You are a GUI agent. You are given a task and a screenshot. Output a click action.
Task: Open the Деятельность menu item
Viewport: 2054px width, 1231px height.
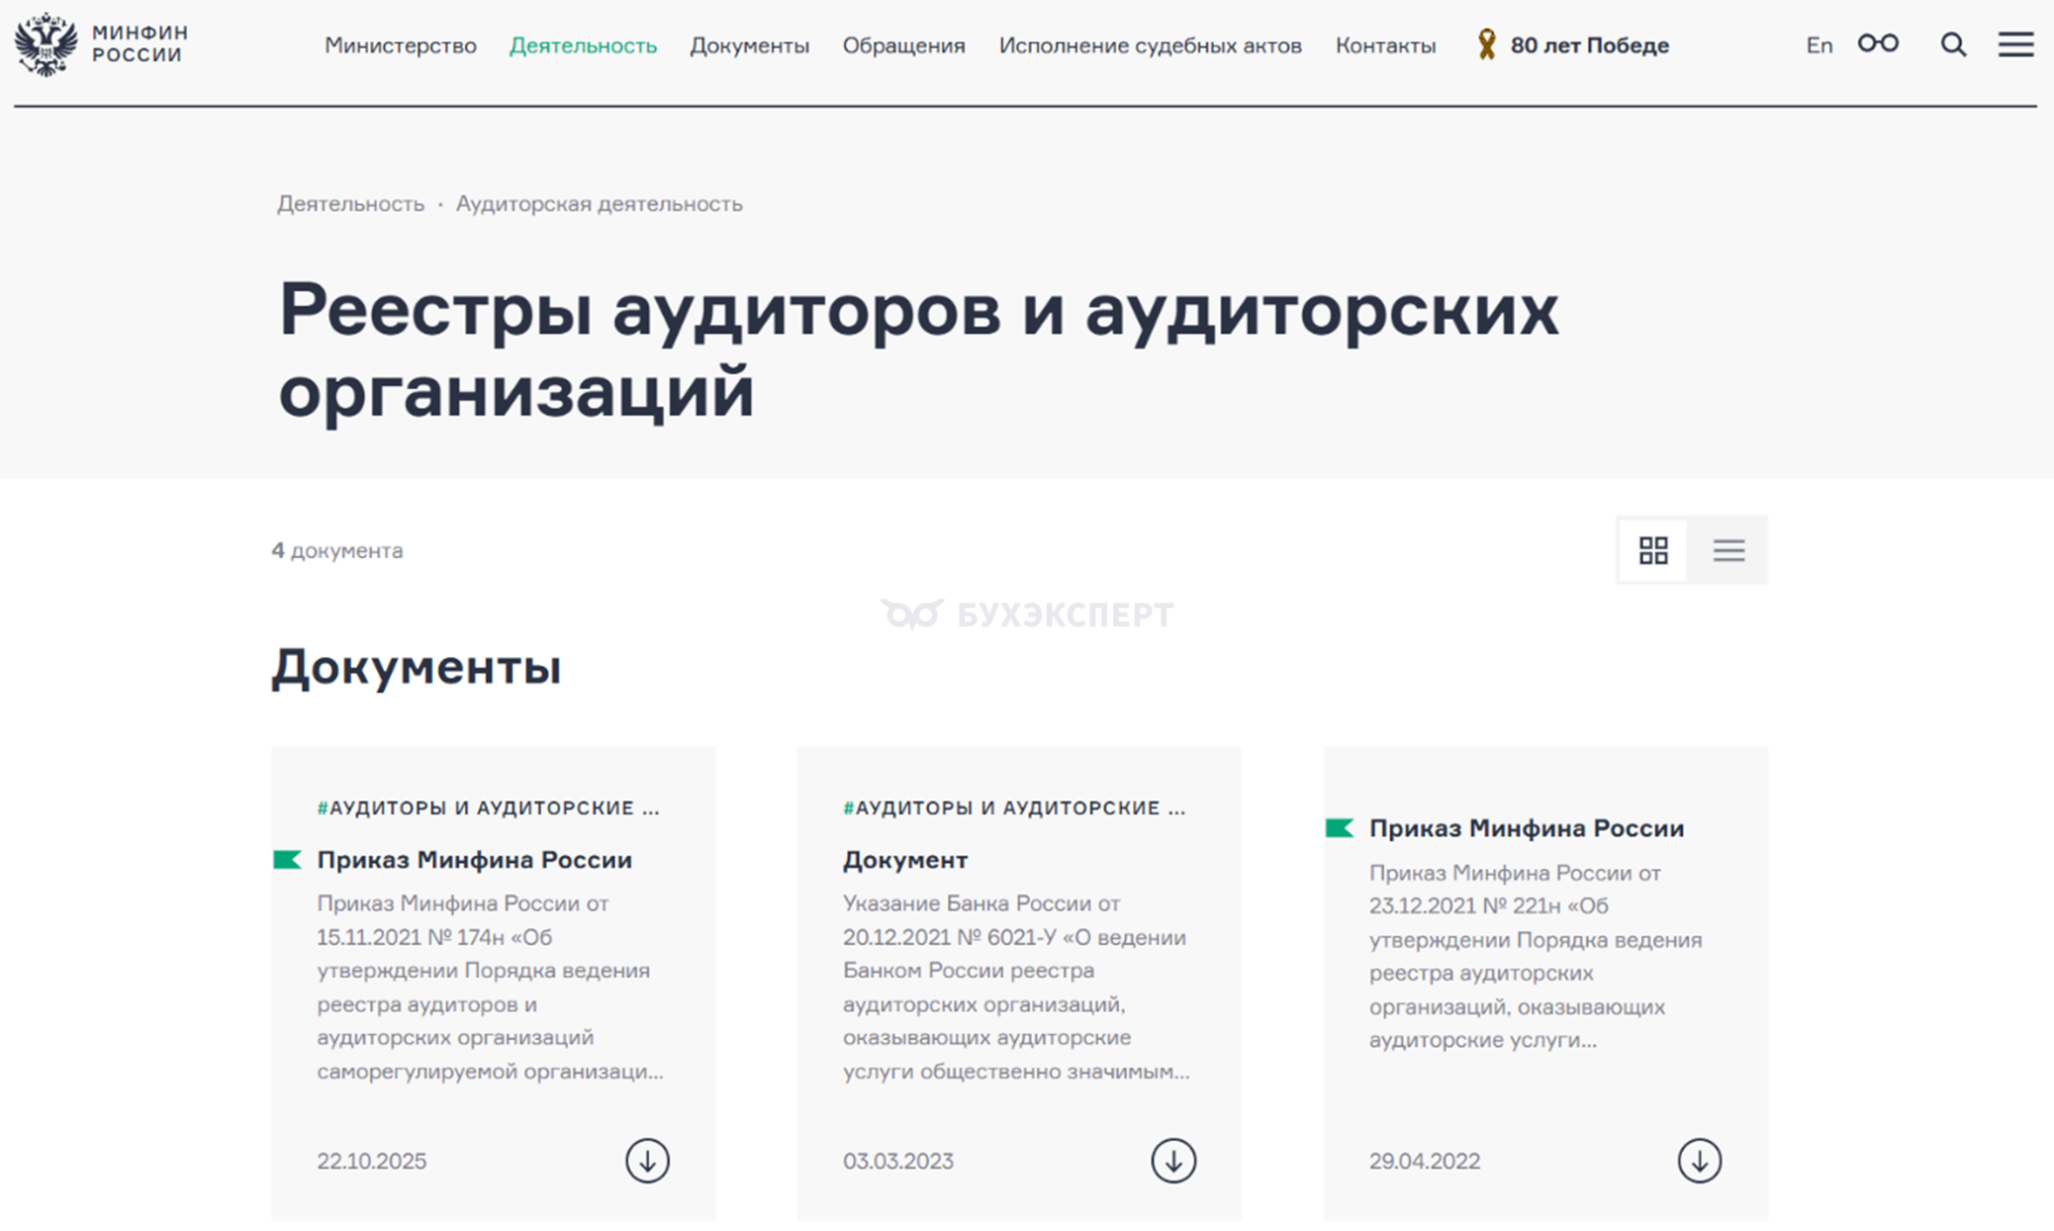(x=583, y=46)
